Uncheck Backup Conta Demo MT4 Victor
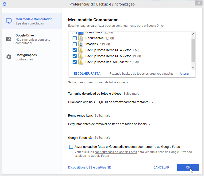Viewport: 204px width, 176px height. pos(75,50)
